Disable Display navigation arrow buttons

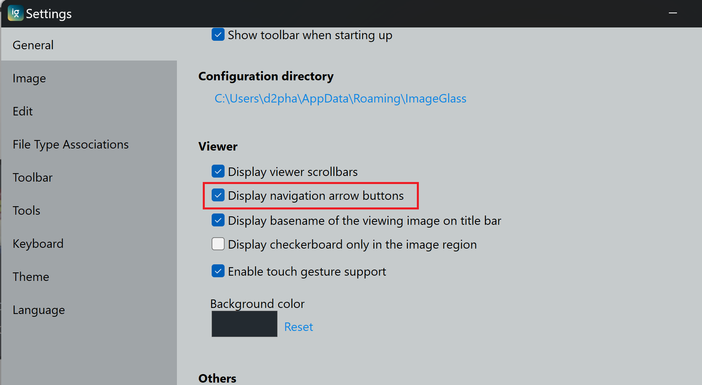pyautogui.click(x=218, y=195)
